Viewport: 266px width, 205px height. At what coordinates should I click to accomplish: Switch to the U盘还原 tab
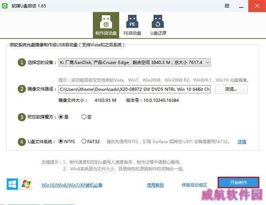tap(158, 25)
